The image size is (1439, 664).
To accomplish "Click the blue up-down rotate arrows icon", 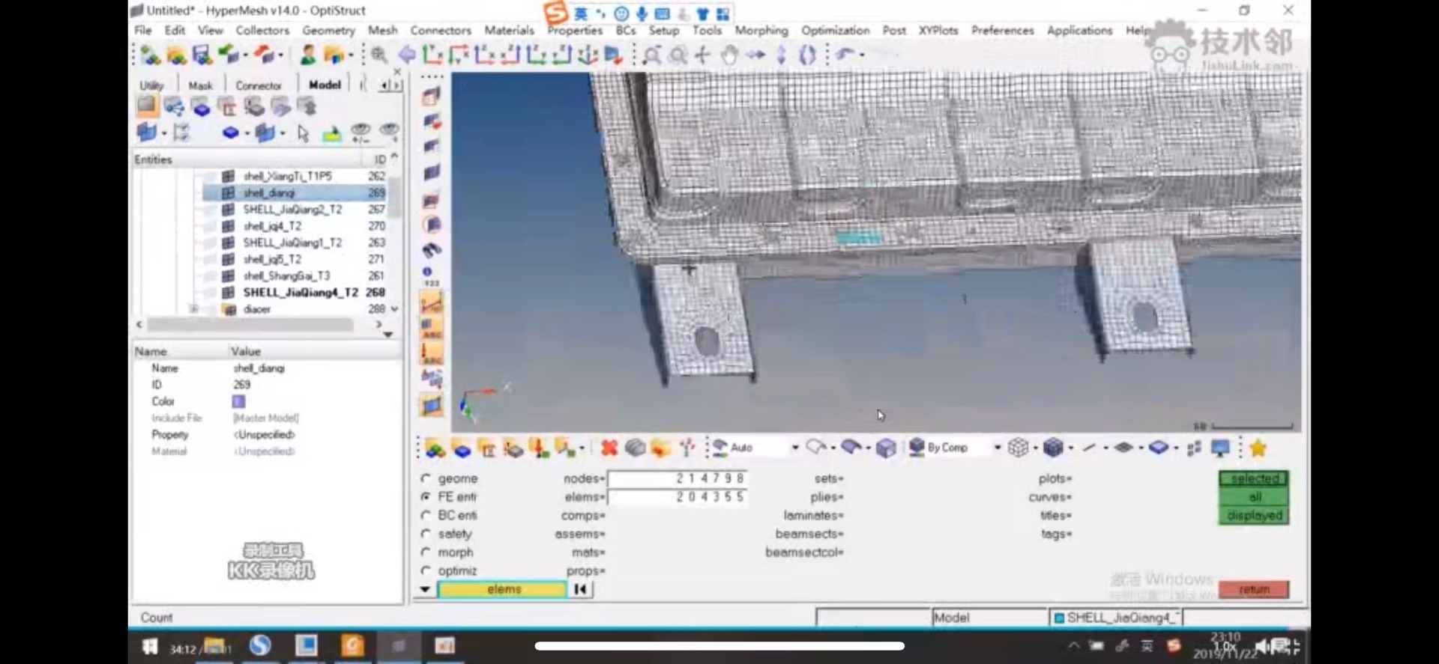I will [x=781, y=55].
